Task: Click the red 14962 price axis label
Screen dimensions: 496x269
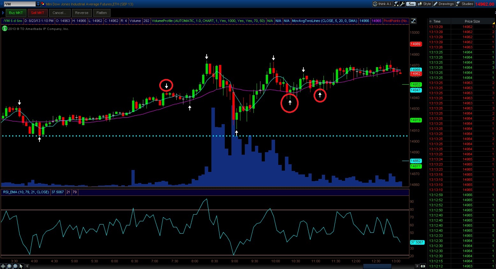Action: coord(416,74)
